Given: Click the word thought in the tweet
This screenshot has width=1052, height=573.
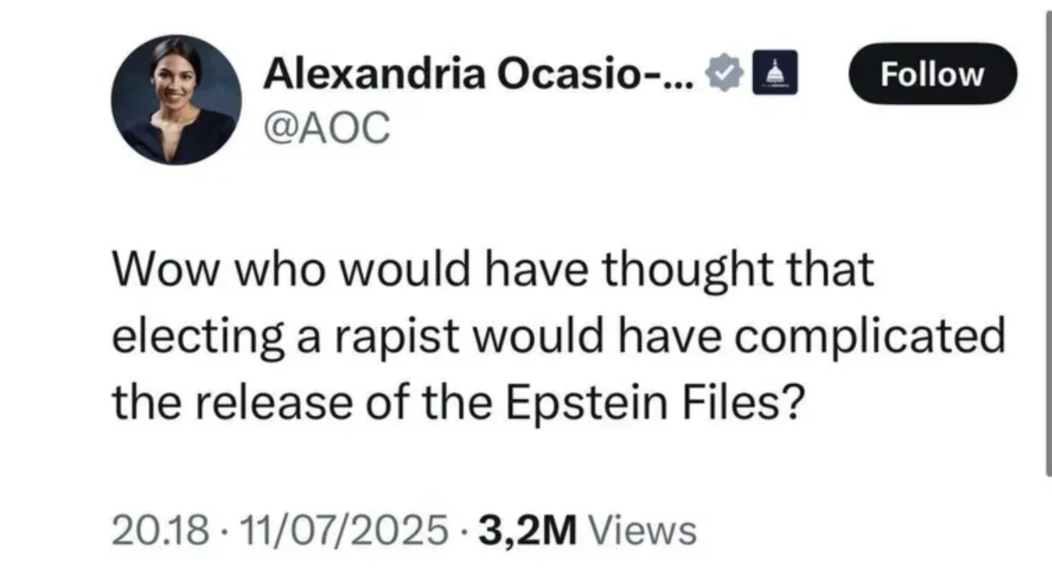Looking at the screenshot, I should coord(687,269).
